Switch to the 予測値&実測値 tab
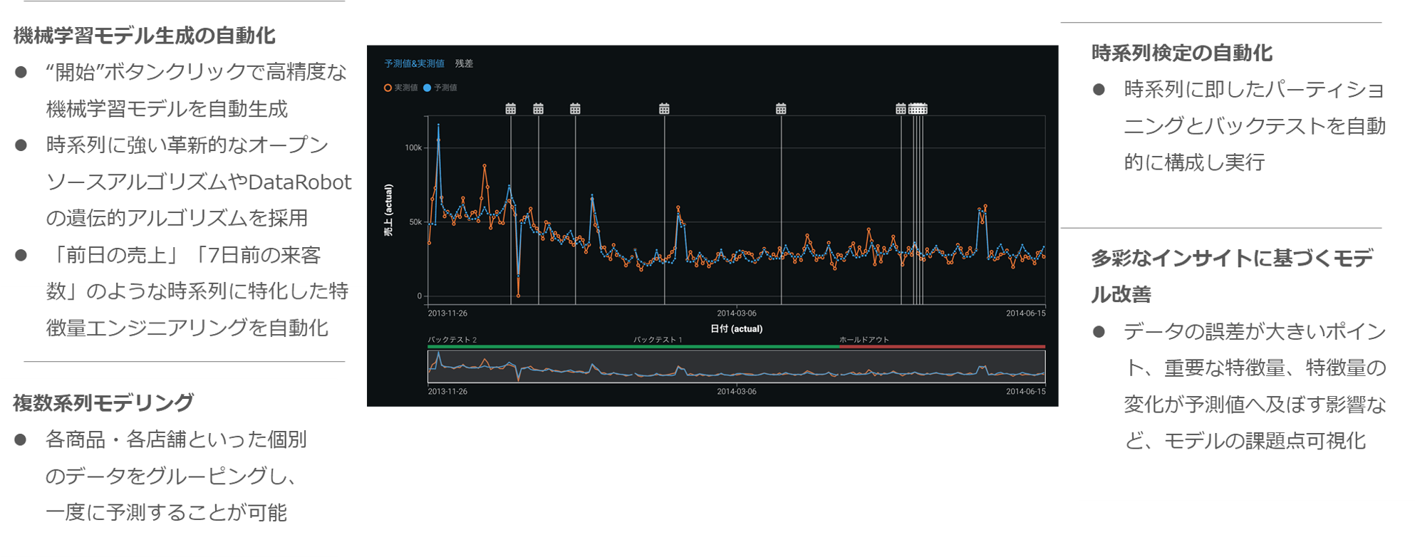The image size is (1415, 557). click(414, 63)
